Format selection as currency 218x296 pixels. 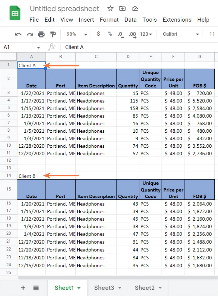(98, 34)
